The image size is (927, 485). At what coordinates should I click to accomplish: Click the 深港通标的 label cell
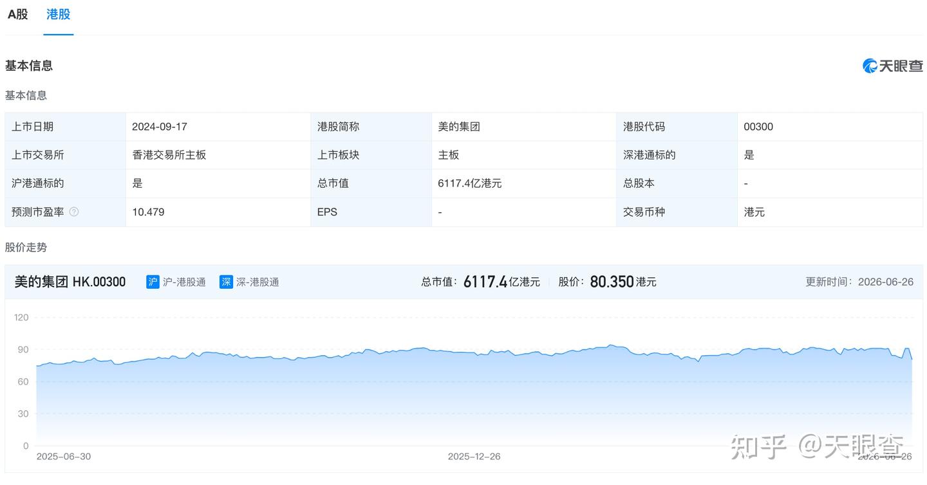pyautogui.click(x=677, y=155)
